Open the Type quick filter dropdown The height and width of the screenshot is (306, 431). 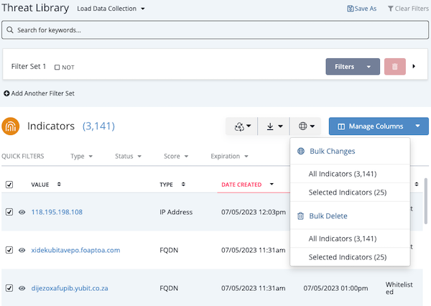click(81, 156)
